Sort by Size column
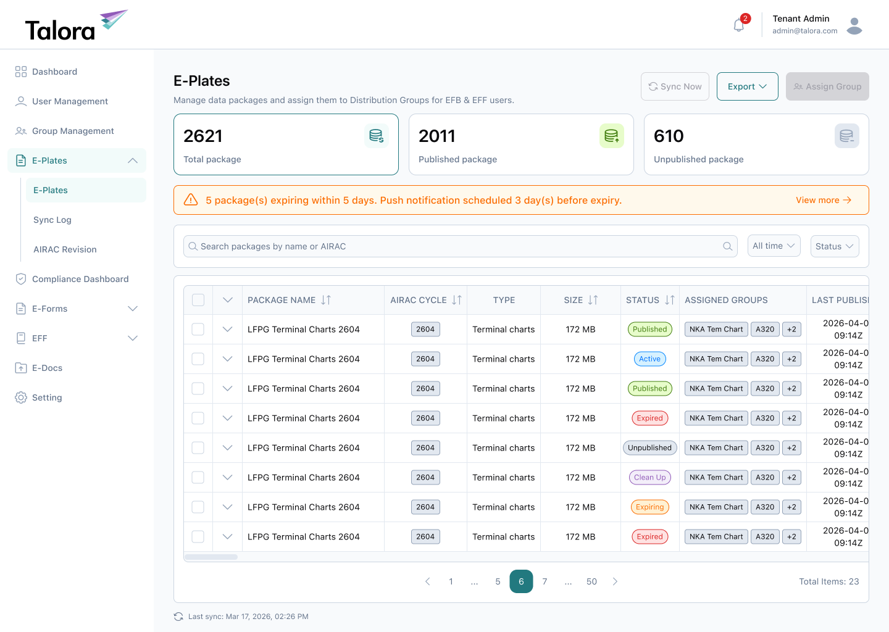This screenshot has width=889, height=632. tap(593, 300)
